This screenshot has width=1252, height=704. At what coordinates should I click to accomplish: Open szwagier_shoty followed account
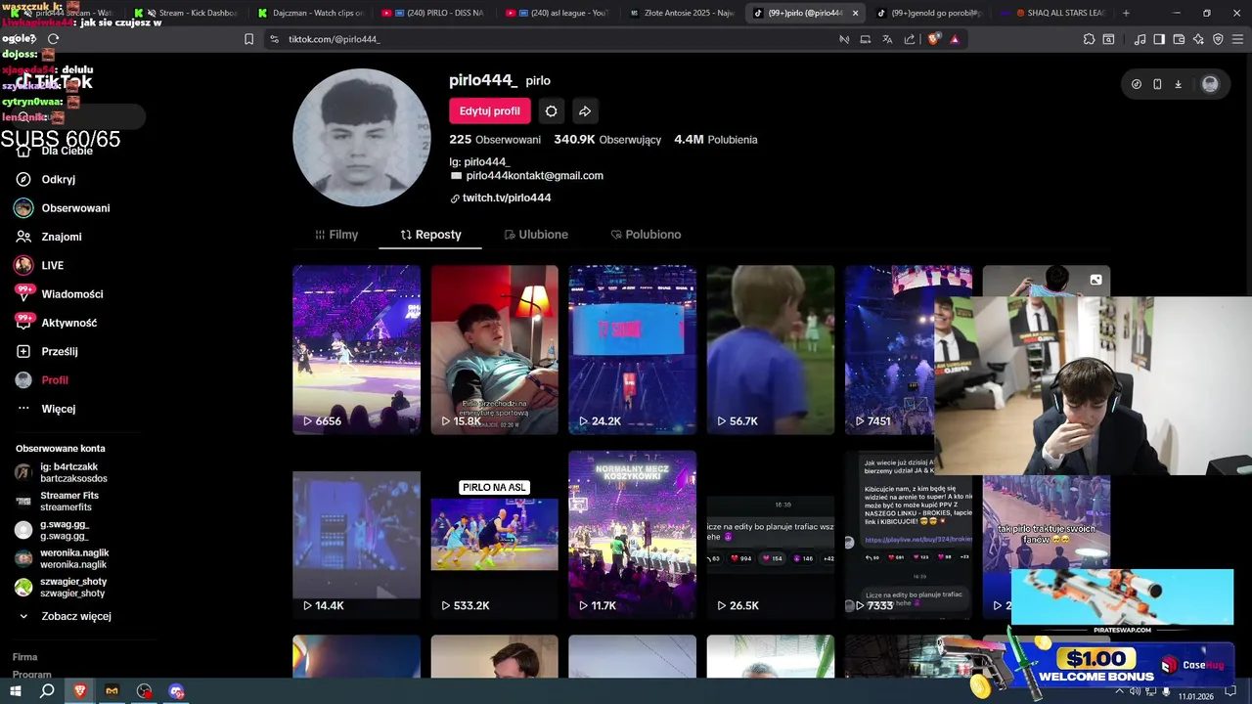coord(61,588)
